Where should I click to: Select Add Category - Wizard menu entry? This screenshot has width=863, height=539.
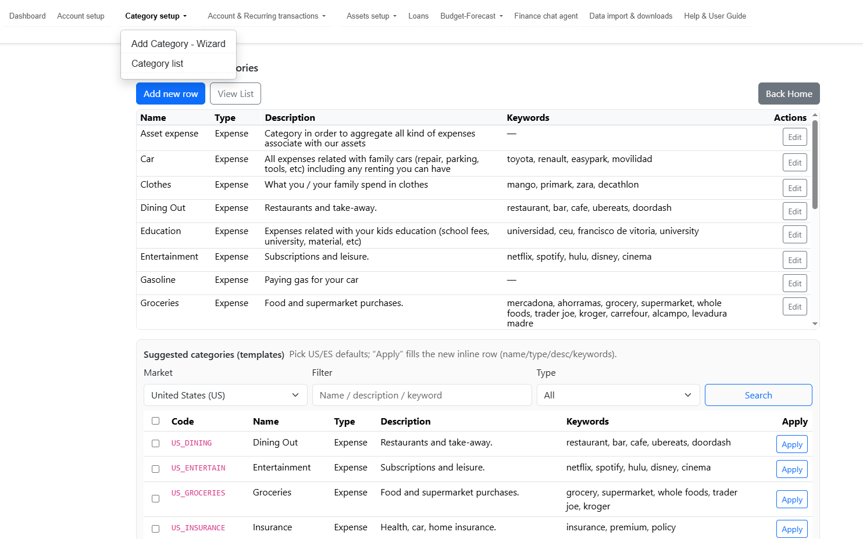179,44
